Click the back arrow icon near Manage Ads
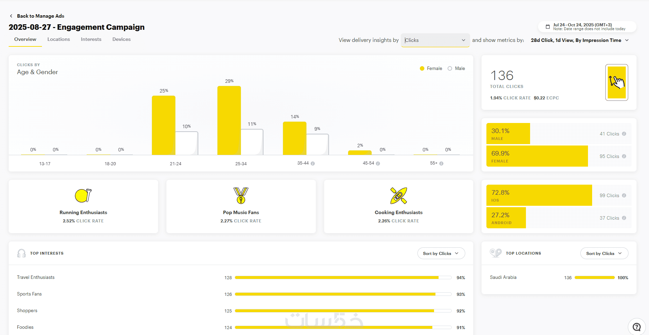Viewport: 649px width, 335px height. coord(11,16)
